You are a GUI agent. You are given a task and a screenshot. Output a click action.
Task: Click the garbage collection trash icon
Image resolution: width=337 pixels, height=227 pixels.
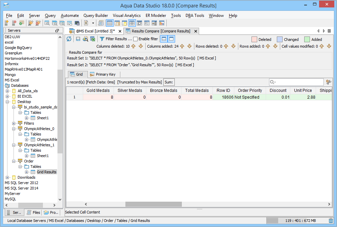click(331, 221)
